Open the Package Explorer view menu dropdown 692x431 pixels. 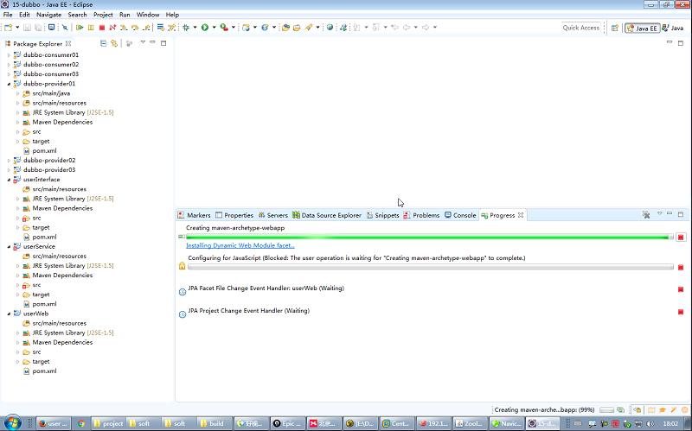click(142, 43)
